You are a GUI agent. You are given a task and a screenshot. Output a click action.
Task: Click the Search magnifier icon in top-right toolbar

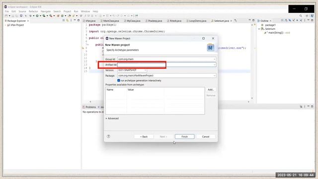tap(301, 16)
